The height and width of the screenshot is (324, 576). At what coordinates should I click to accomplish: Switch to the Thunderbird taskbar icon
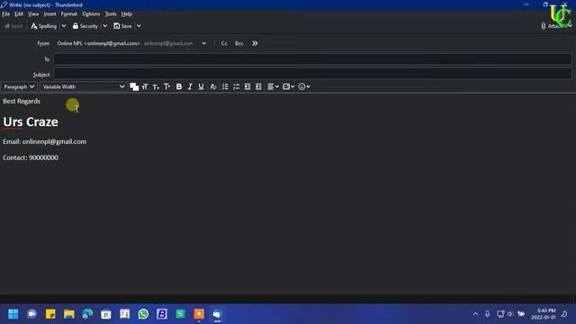[217, 314]
